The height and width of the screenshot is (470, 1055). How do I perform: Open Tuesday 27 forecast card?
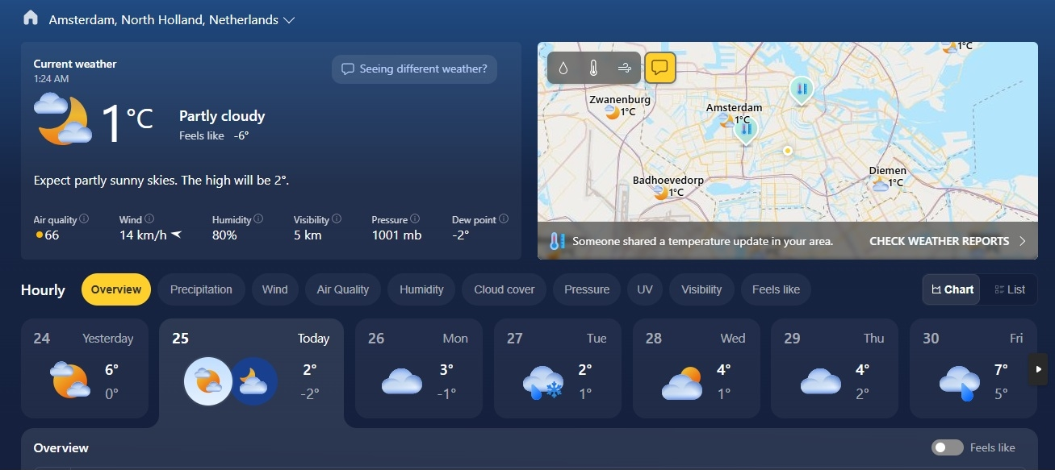click(558, 368)
